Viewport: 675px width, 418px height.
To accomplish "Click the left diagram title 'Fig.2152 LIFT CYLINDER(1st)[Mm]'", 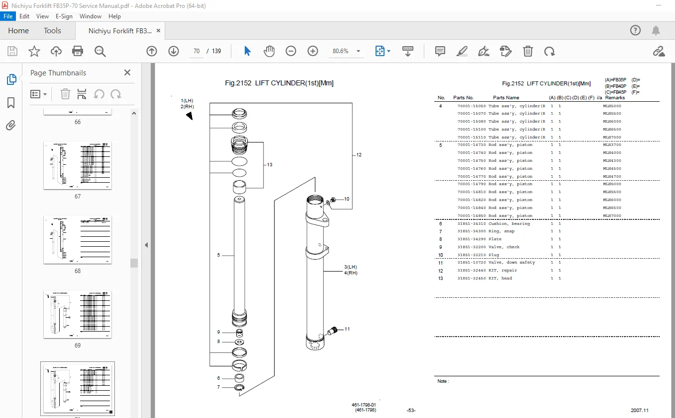I will tap(279, 83).
